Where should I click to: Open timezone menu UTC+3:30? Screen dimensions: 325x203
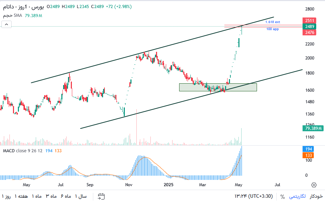point(253,196)
